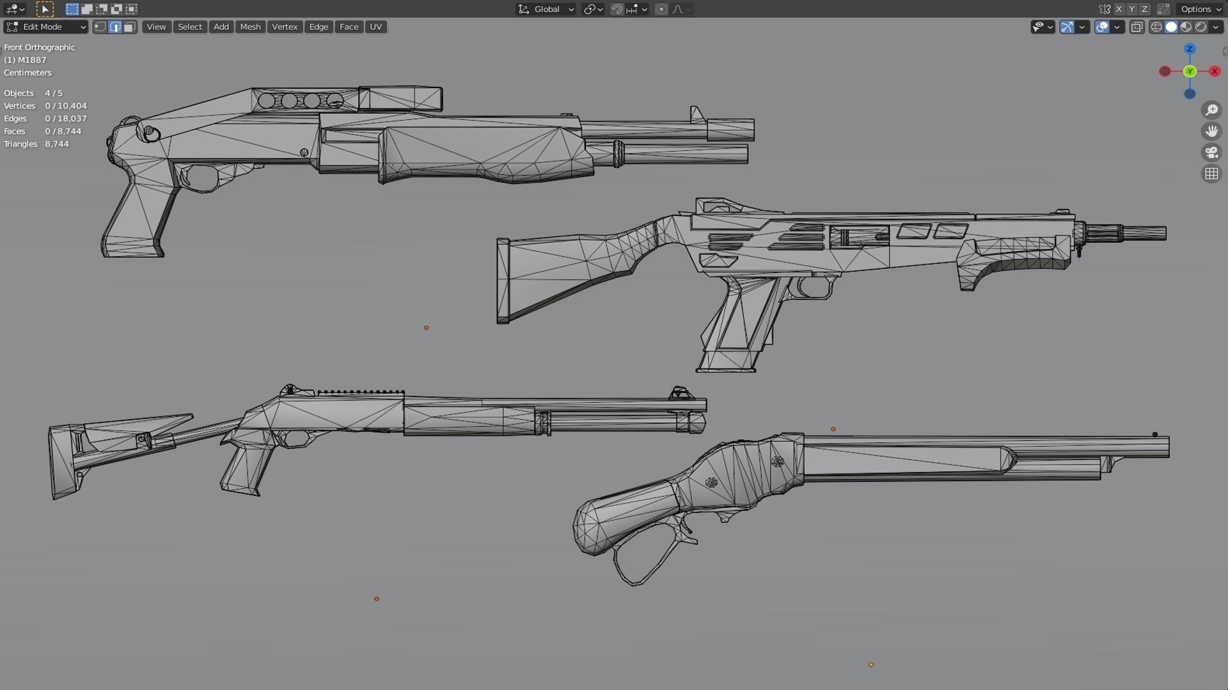Viewport: 1228px width, 690px height.
Task: Open the Mesh menu
Action: [x=250, y=27]
